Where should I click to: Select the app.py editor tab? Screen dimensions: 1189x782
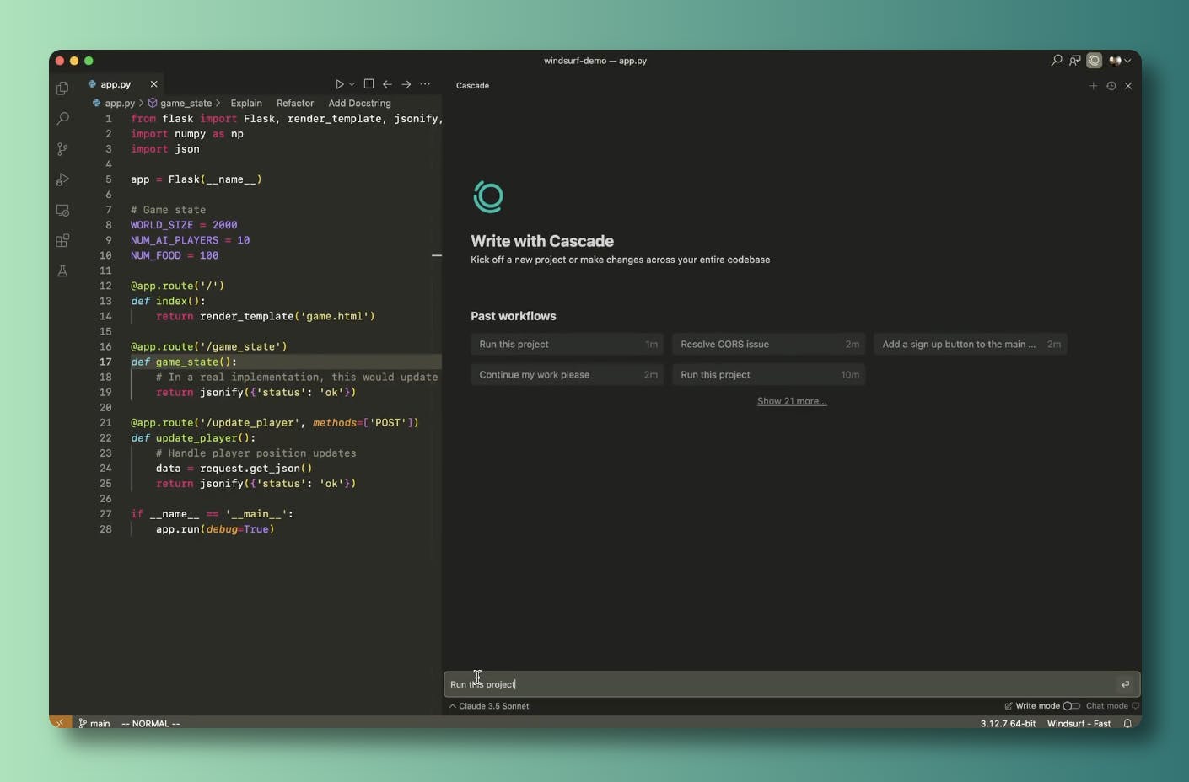coord(116,84)
